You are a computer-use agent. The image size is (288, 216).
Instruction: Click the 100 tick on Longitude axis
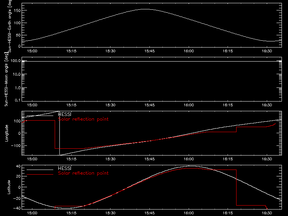coord(17,121)
